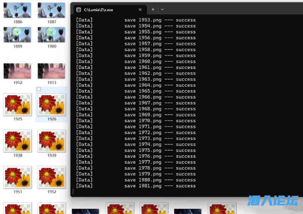Click the terminal line saving 1981.png
The image size is (303, 214).
[x=136, y=186]
